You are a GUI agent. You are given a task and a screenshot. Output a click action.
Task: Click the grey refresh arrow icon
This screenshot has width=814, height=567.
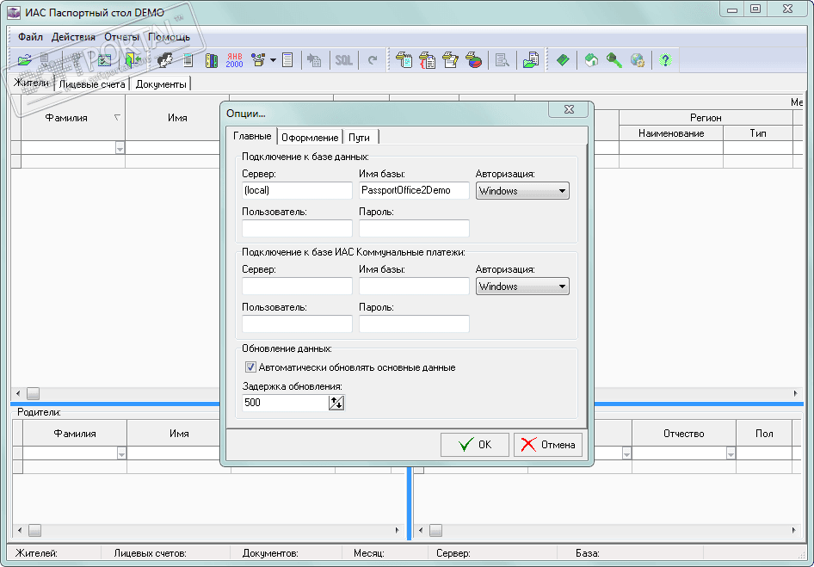pos(373,60)
